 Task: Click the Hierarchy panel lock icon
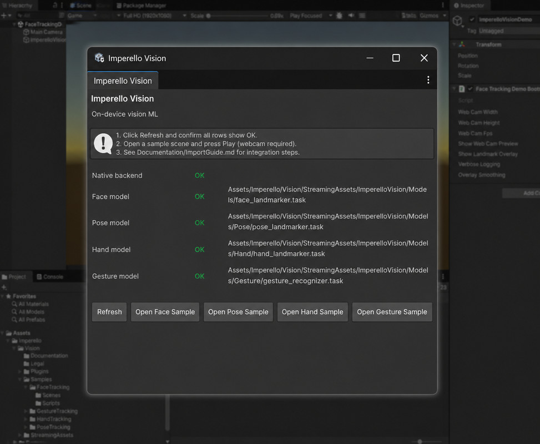tap(55, 5)
